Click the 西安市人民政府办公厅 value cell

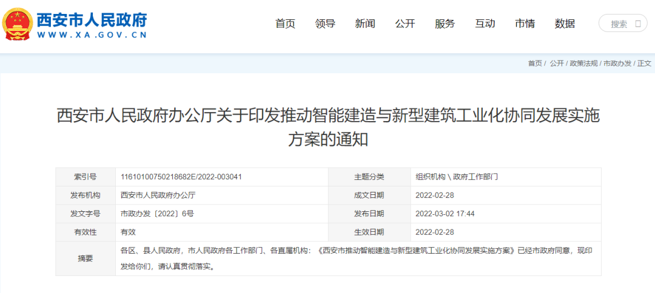[222, 195]
